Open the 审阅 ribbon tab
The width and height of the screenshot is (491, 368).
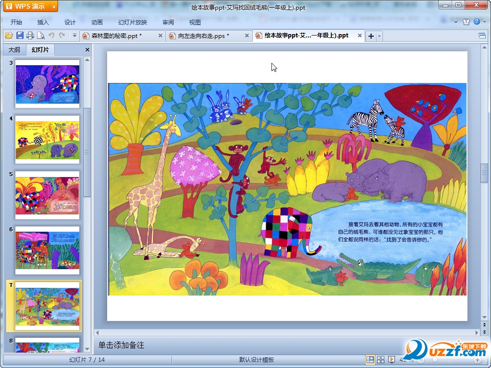pos(168,22)
